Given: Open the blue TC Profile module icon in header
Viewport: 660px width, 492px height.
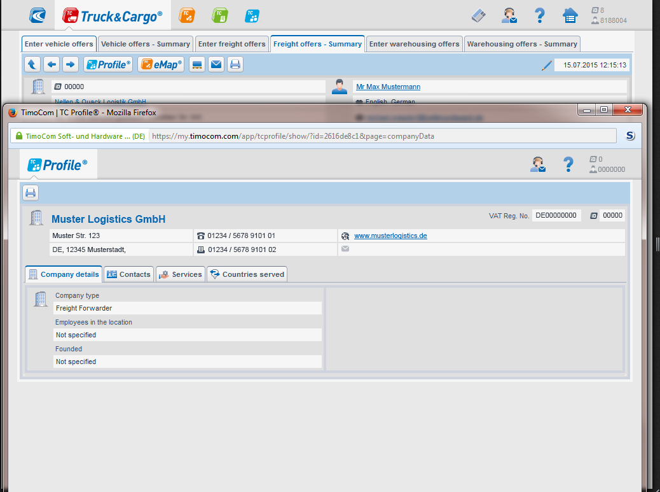Looking at the screenshot, I should pyautogui.click(x=252, y=15).
